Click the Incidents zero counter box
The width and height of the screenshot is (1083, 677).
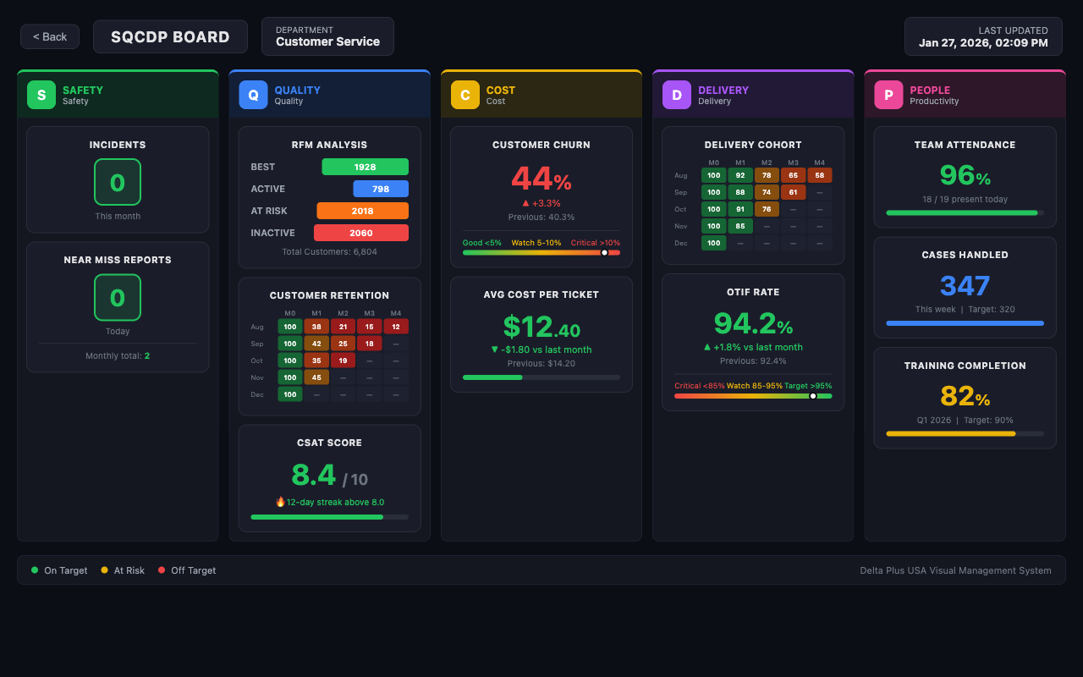(118, 181)
